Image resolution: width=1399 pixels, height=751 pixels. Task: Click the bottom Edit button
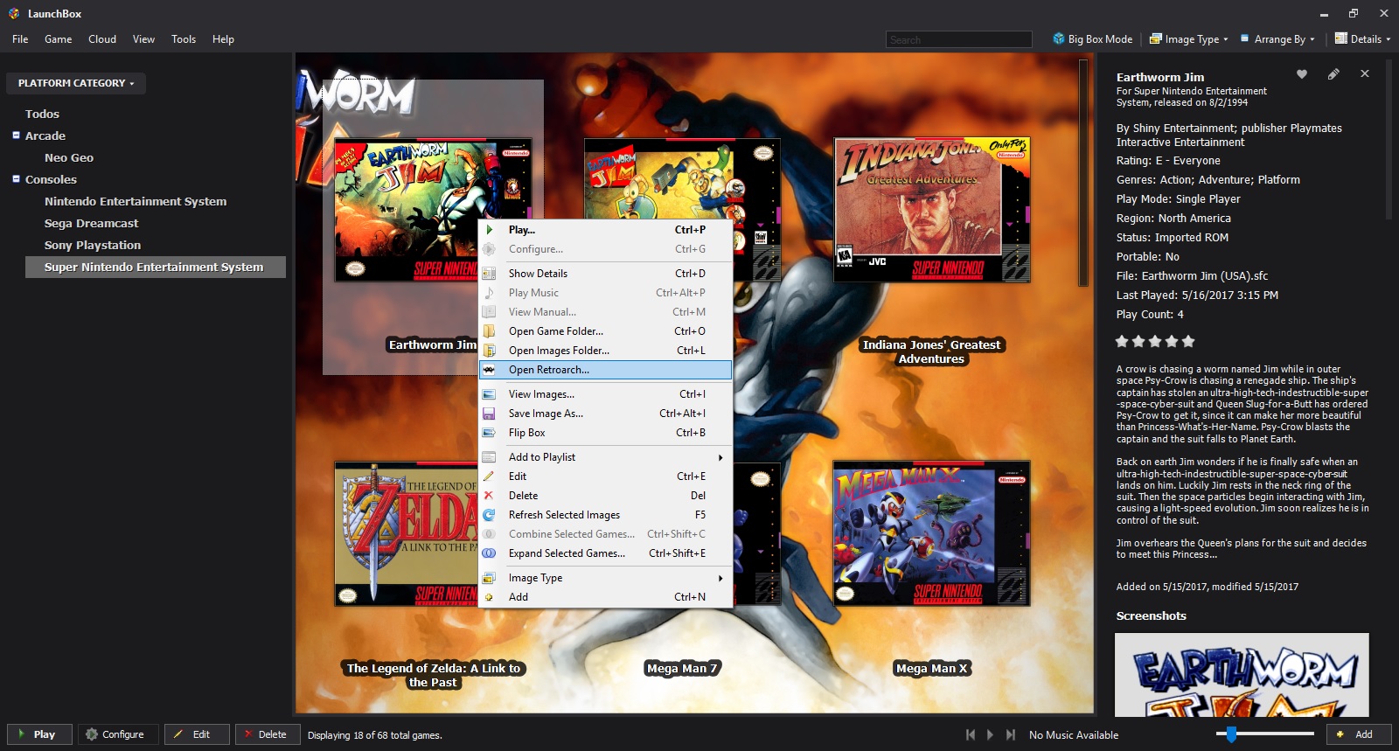197,734
